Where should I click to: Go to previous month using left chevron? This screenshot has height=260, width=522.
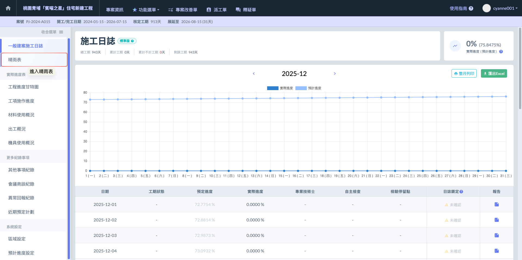tap(254, 74)
